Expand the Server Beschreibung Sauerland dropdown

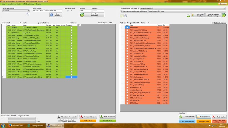tap(28, 11)
